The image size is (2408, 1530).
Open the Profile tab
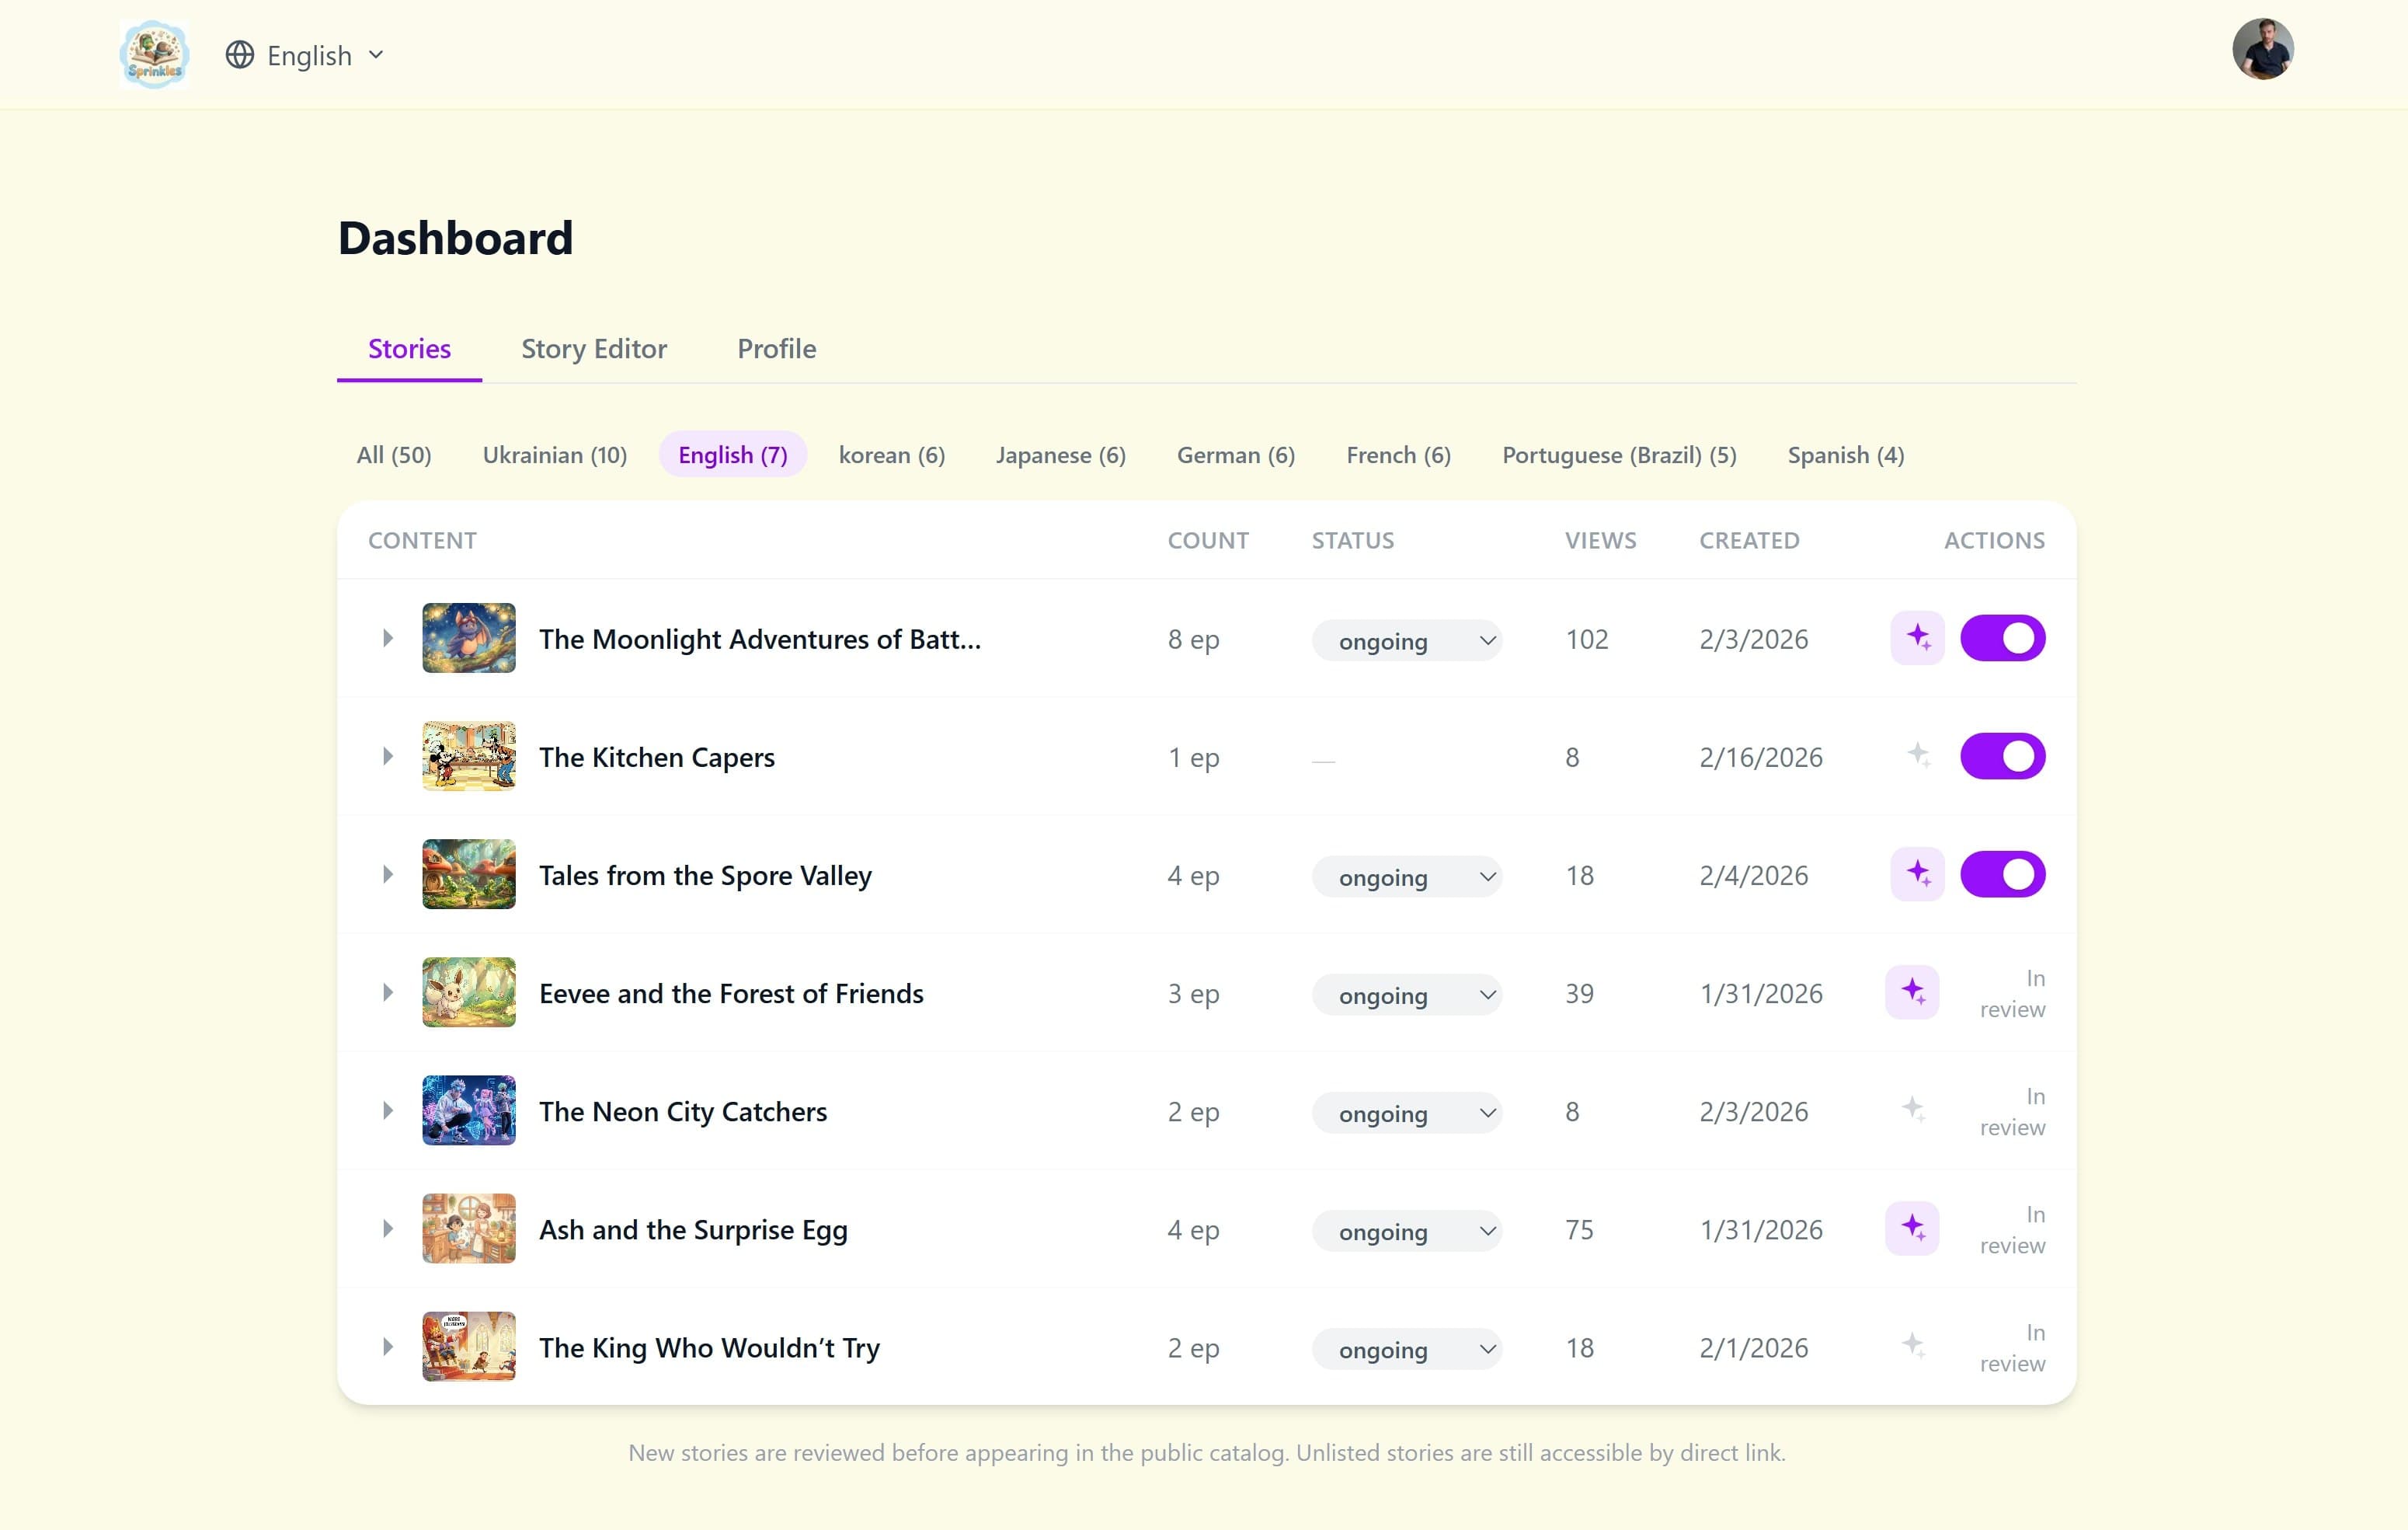(x=776, y=348)
